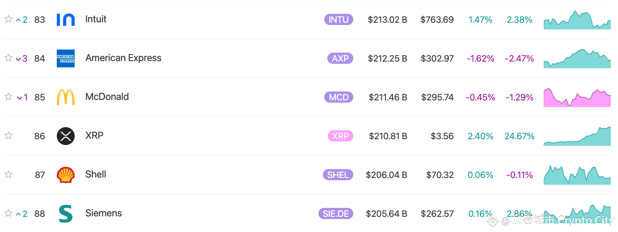The width and height of the screenshot is (618, 232).
Task: Star the XRP row as favorite
Action: click(8, 136)
